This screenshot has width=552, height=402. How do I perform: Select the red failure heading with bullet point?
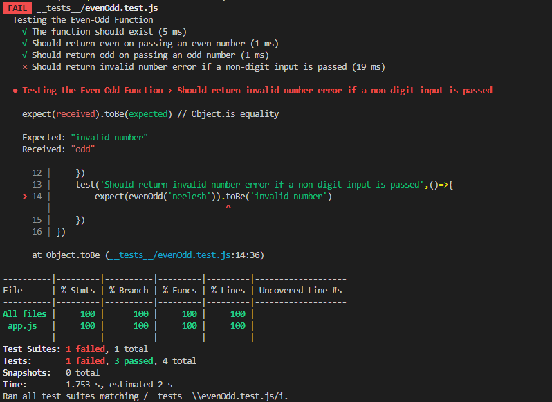pyautogui.click(x=252, y=91)
